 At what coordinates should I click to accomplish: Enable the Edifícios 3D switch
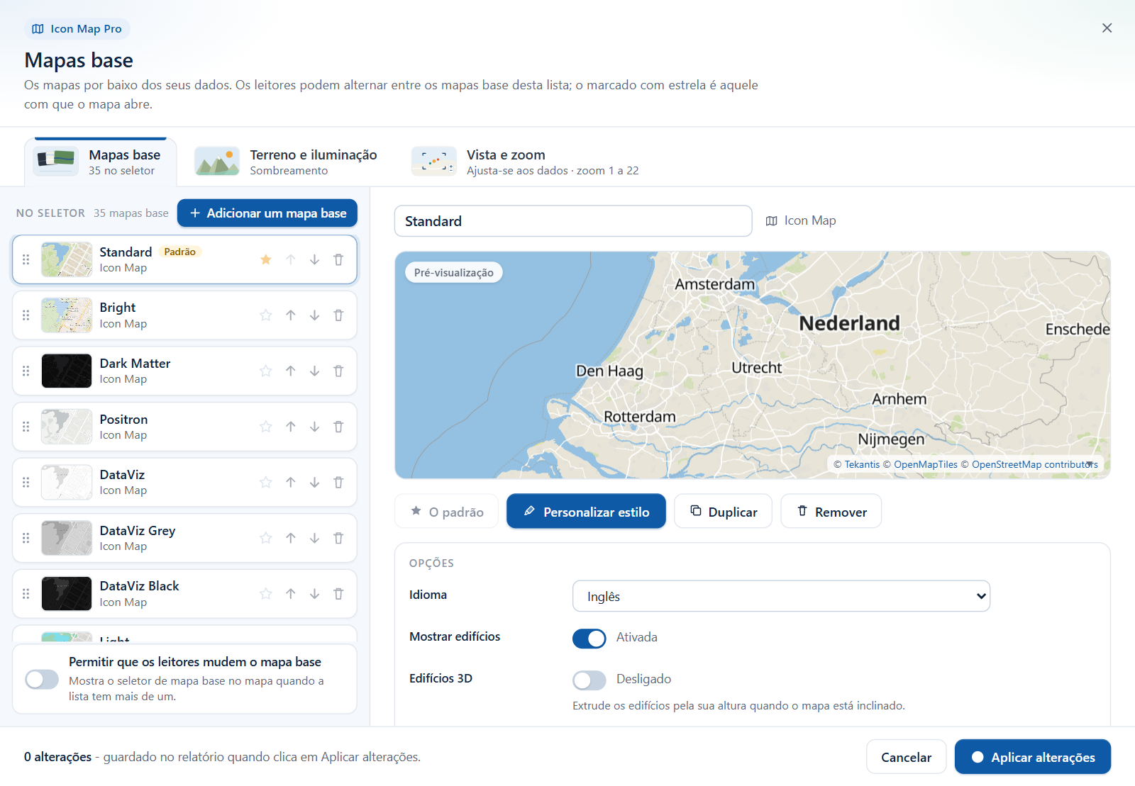(x=589, y=680)
